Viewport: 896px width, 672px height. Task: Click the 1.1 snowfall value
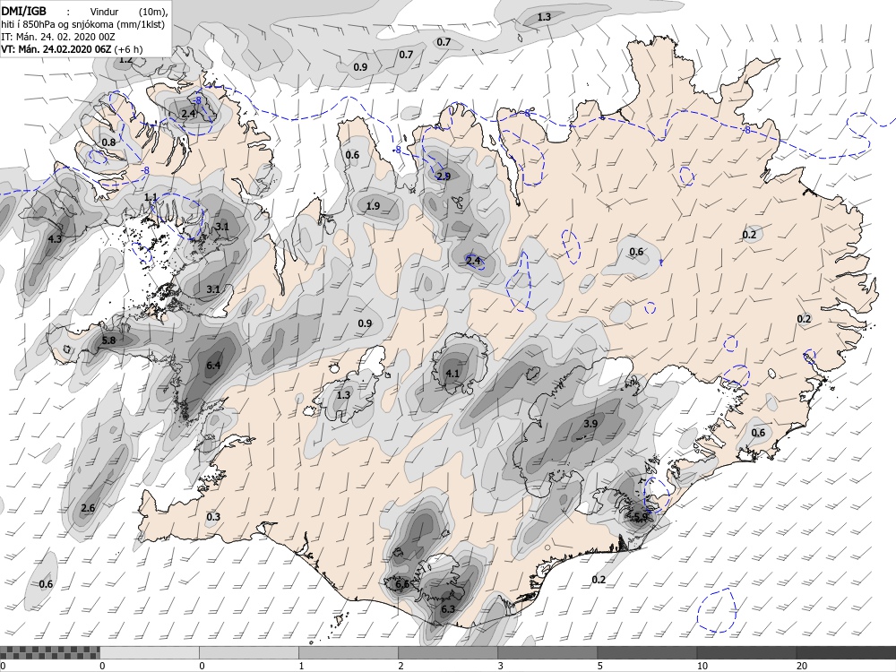click(151, 197)
